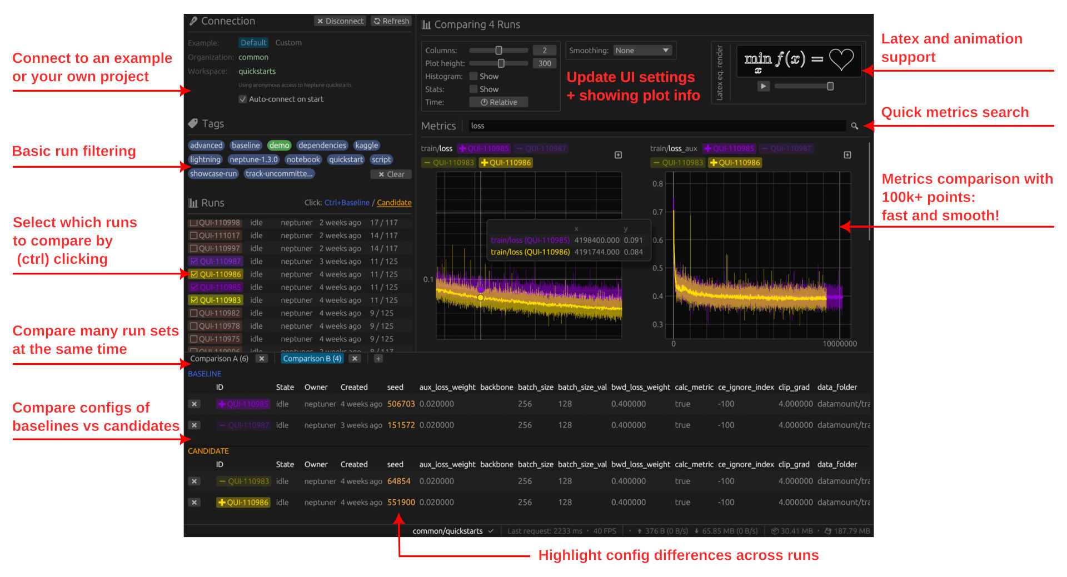Screen dimensions: 1067x577
Task: Toggle Auto-connect on start checkbox
Action: point(243,99)
